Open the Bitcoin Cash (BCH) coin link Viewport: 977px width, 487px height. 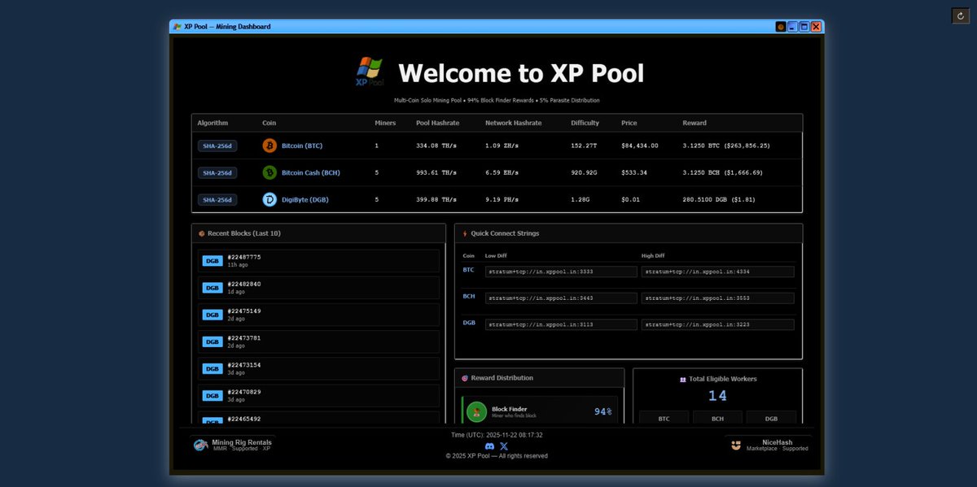click(x=311, y=172)
